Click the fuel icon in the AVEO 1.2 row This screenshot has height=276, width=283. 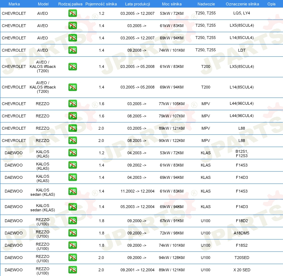tap(72, 13)
